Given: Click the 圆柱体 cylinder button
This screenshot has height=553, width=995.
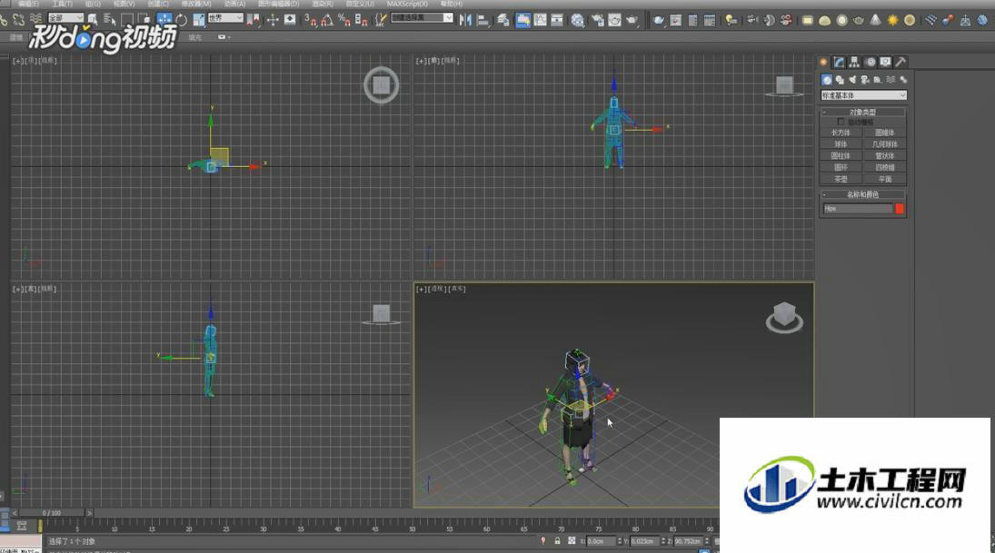Looking at the screenshot, I should point(841,155).
